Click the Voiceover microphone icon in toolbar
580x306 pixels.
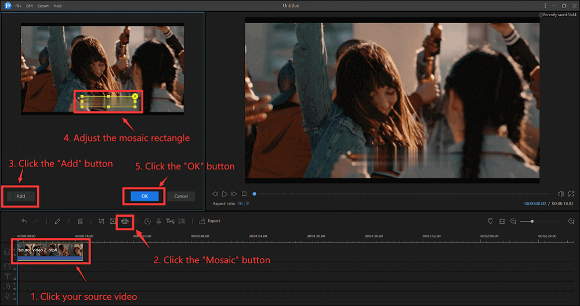(x=159, y=221)
